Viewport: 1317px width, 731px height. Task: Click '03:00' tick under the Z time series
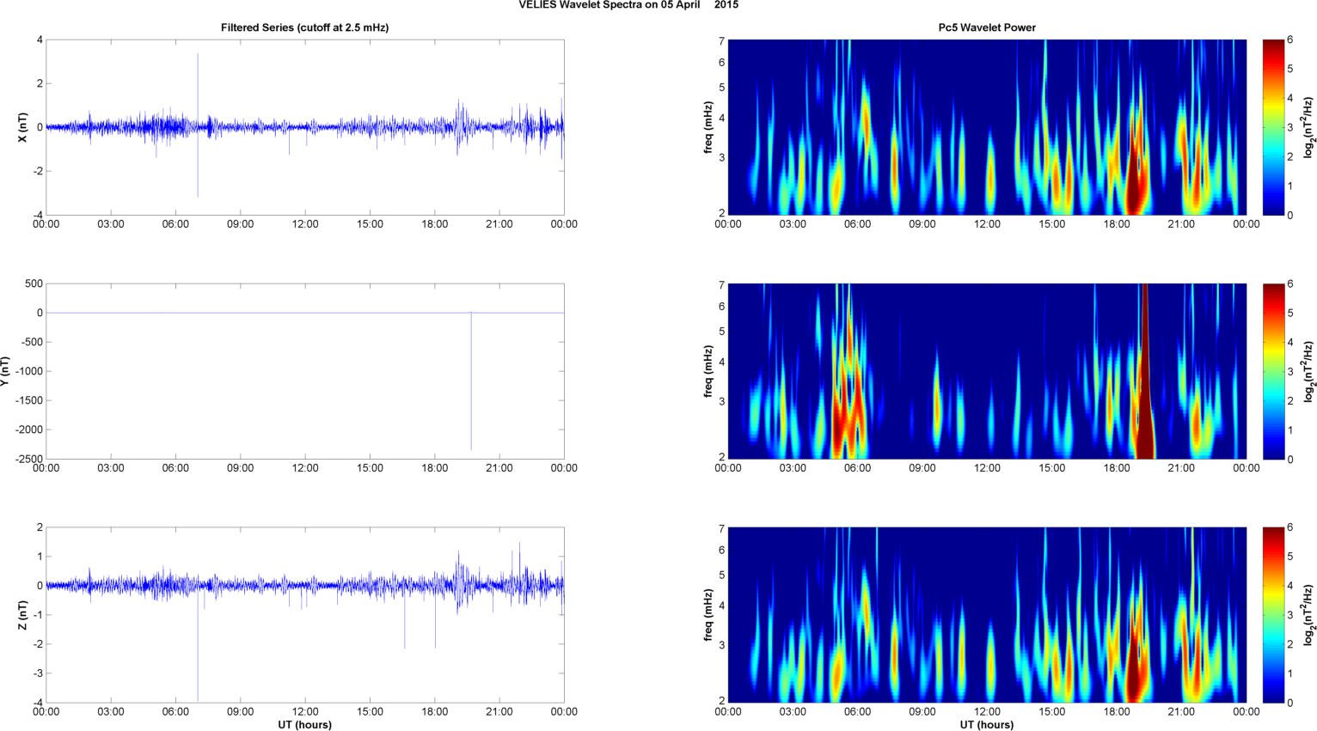click(x=111, y=711)
